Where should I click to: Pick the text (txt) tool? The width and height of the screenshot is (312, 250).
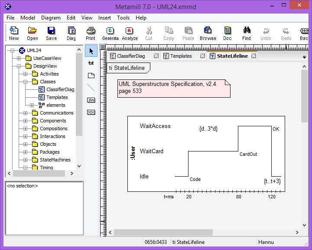coord(91,63)
